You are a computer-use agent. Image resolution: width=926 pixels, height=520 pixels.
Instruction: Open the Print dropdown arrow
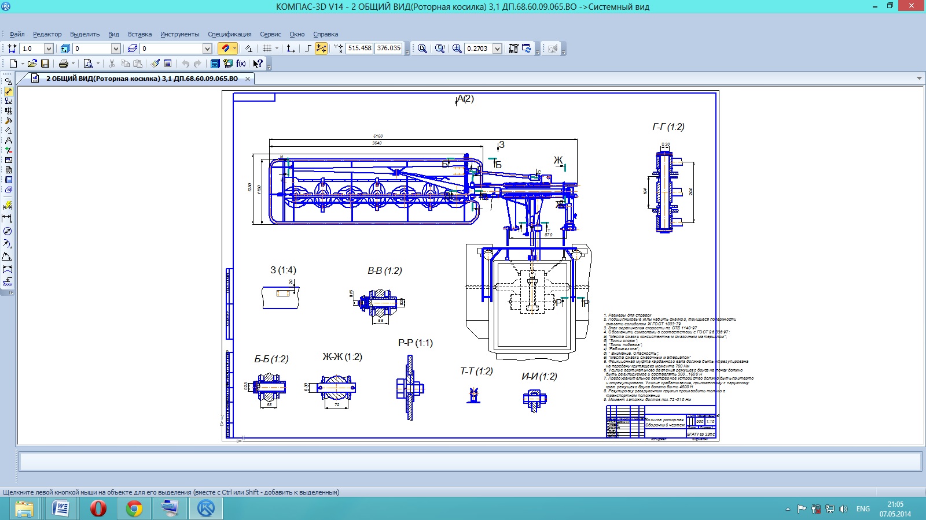coord(73,64)
